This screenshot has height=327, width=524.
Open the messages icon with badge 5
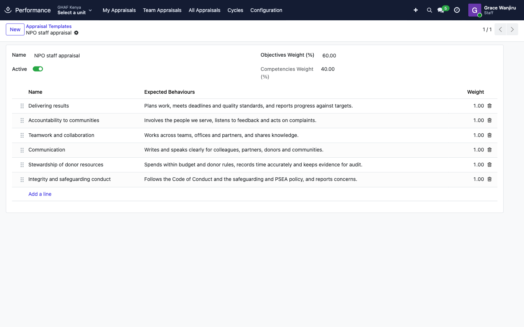443,9
